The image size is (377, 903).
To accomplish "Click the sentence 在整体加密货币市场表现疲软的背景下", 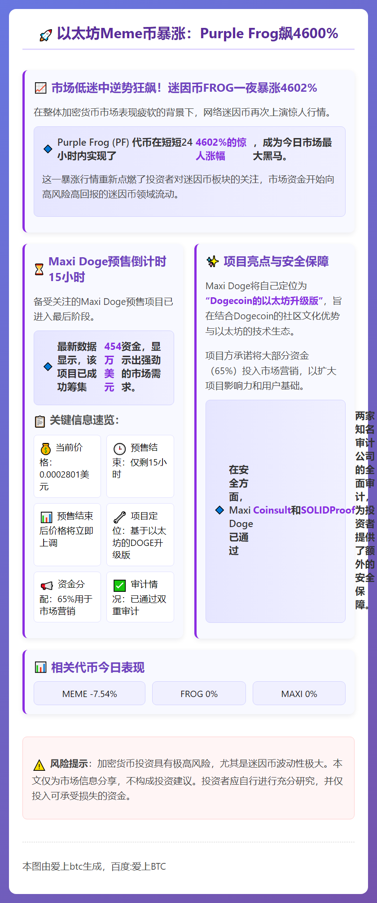I will coord(184,112).
